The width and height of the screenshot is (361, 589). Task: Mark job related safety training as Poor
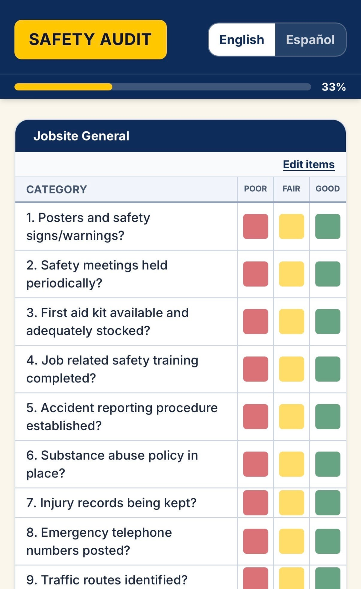click(256, 369)
